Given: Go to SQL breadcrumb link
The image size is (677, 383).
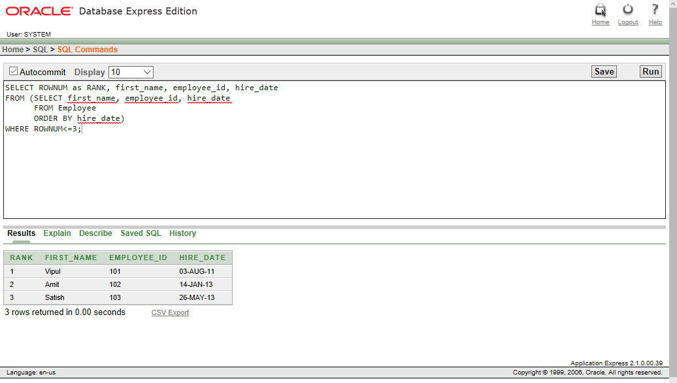Looking at the screenshot, I should (x=41, y=49).
